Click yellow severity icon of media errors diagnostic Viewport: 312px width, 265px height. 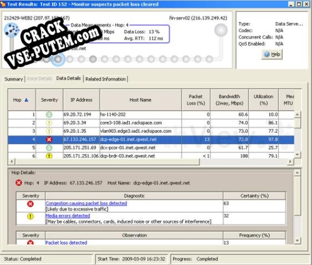coord(30,217)
